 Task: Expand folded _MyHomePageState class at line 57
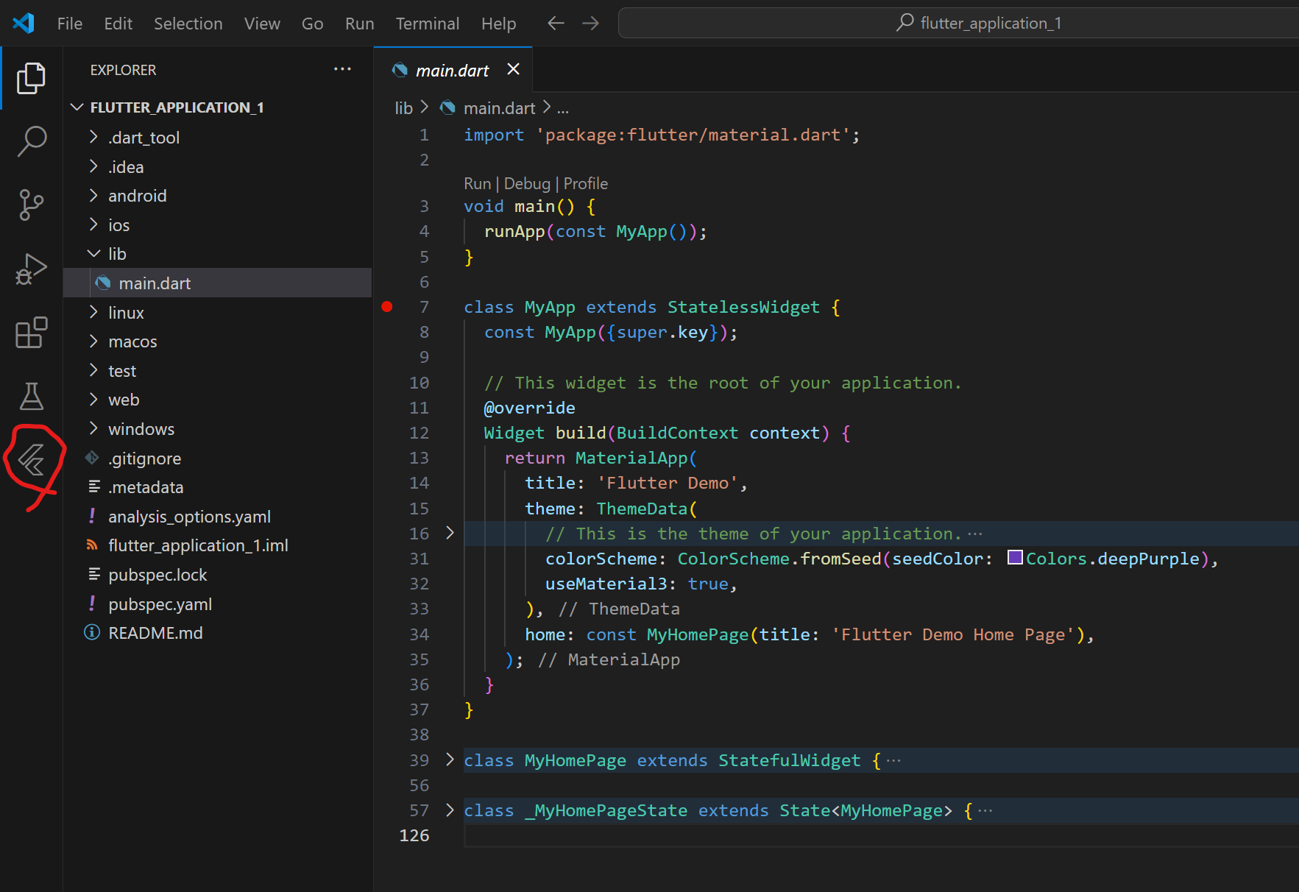coord(450,810)
